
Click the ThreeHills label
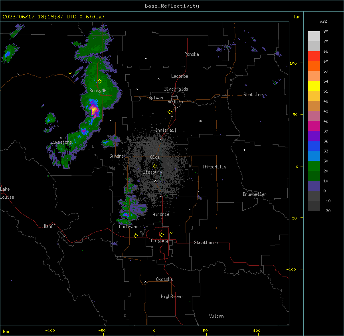pos(214,167)
